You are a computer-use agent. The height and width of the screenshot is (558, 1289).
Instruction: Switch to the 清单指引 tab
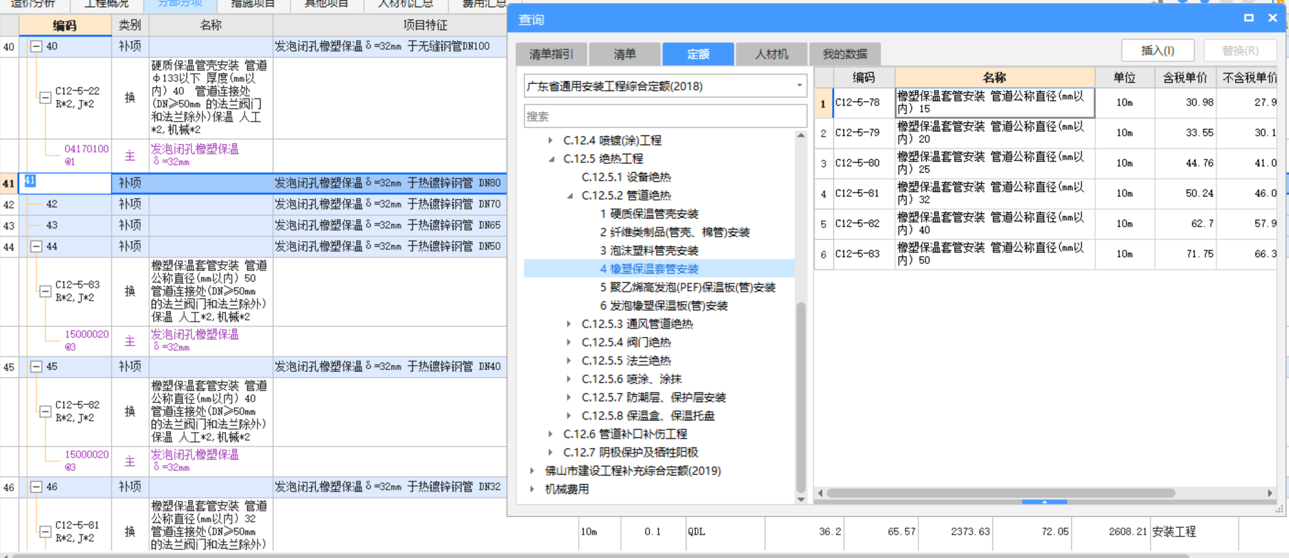[551, 54]
